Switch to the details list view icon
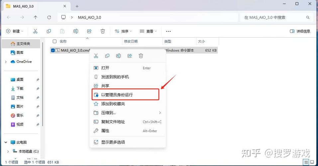318x166 pixels. 306,162
